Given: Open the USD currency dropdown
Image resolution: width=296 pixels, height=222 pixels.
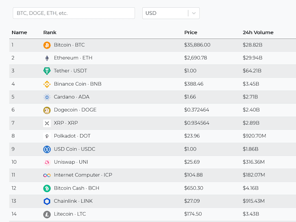Looking at the screenshot, I should (171, 13).
